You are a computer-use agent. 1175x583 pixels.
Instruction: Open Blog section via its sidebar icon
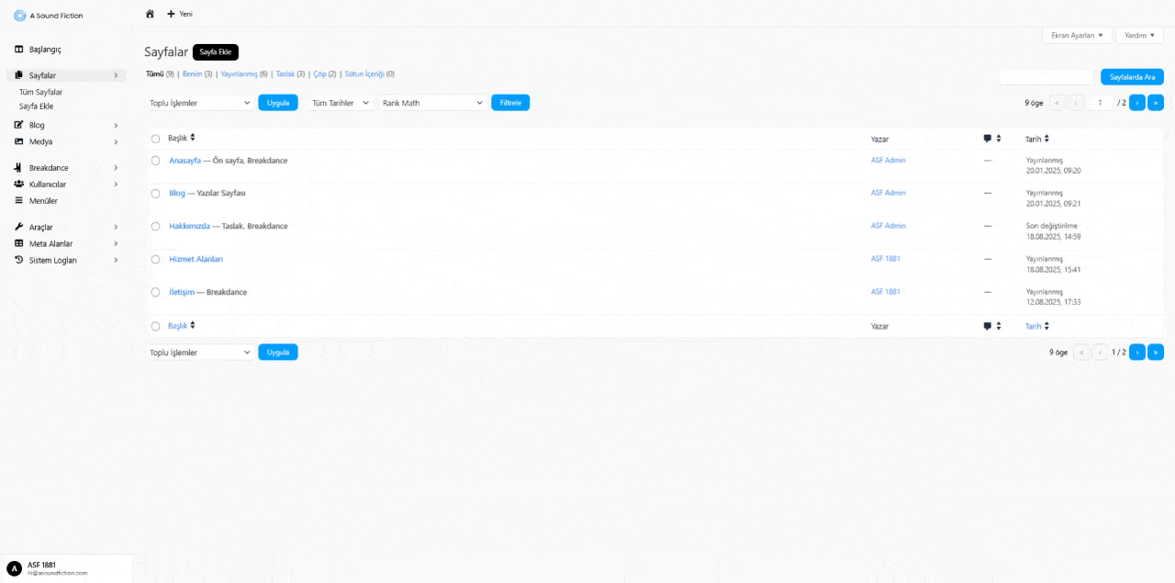click(x=18, y=125)
